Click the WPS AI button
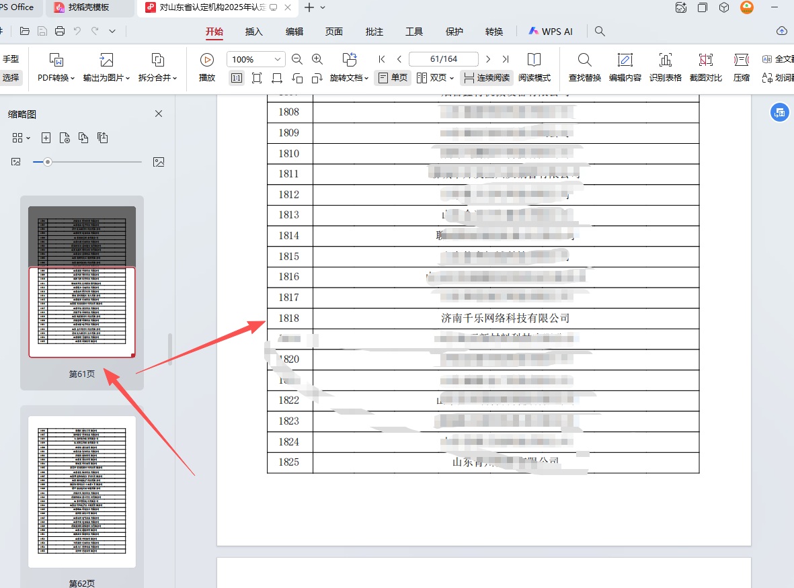Screen dimensions: 794x588 click(550, 32)
